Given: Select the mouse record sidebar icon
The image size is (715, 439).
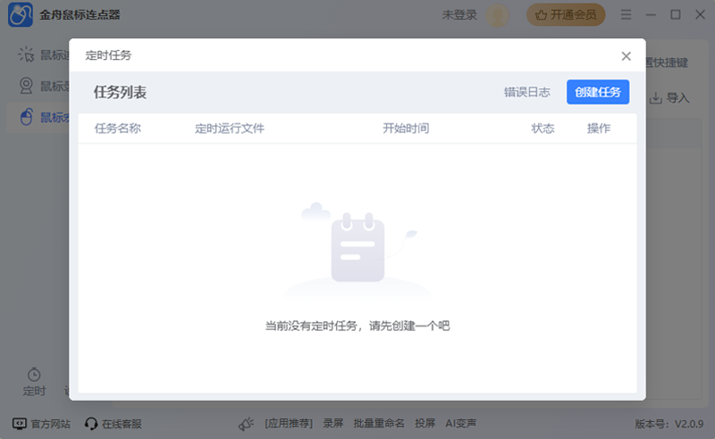Looking at the screenshot, I should [27, 87].
